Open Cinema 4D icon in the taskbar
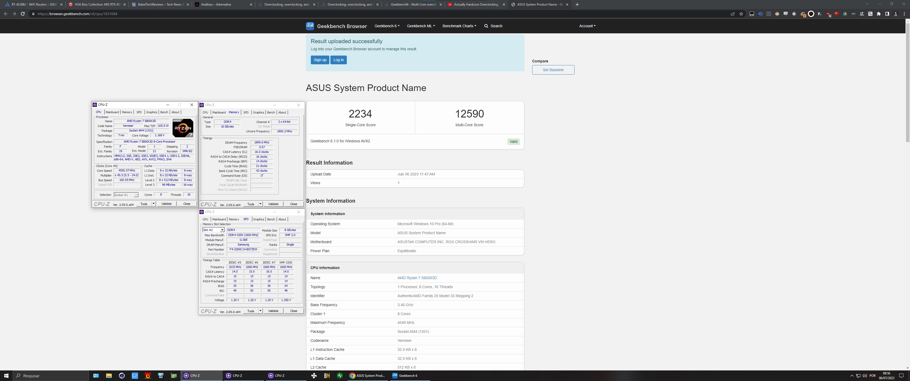910x381 pixels. [122, 376]
